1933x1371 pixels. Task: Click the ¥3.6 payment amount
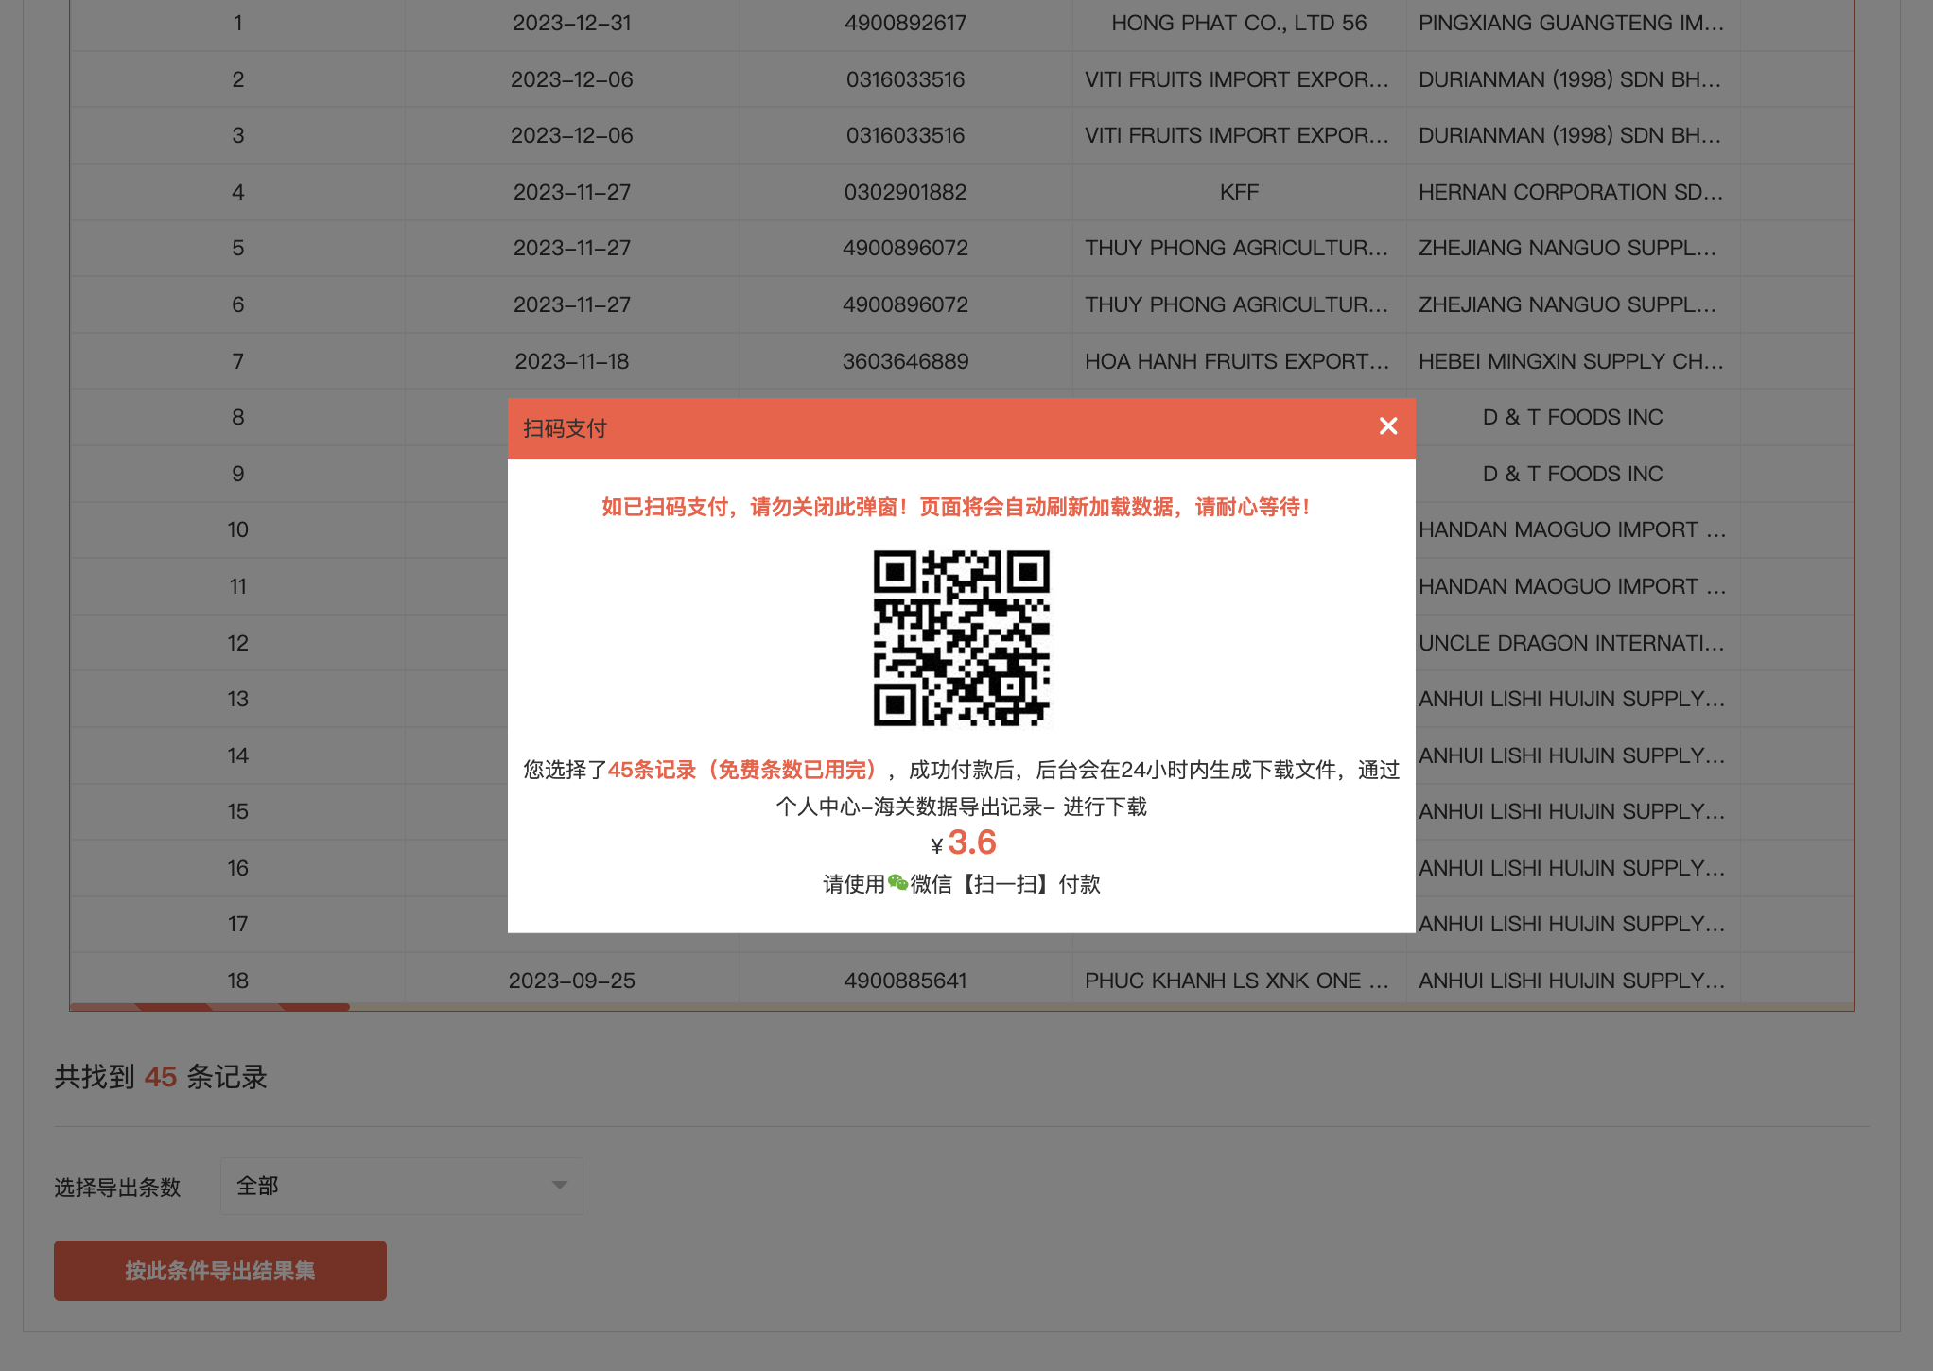(963, 842)
